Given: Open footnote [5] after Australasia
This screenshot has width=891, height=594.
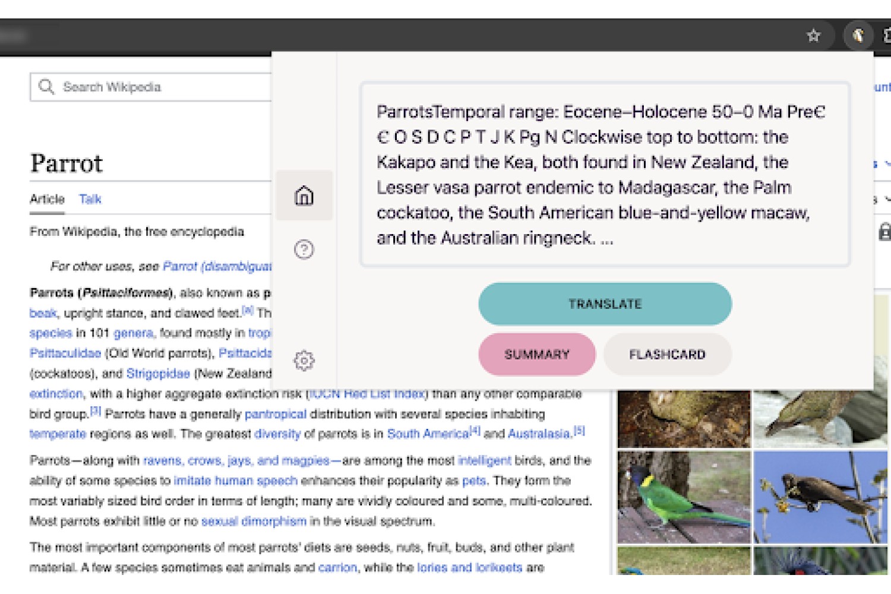Looking at the screenshot, I should [x=580, y=431].
